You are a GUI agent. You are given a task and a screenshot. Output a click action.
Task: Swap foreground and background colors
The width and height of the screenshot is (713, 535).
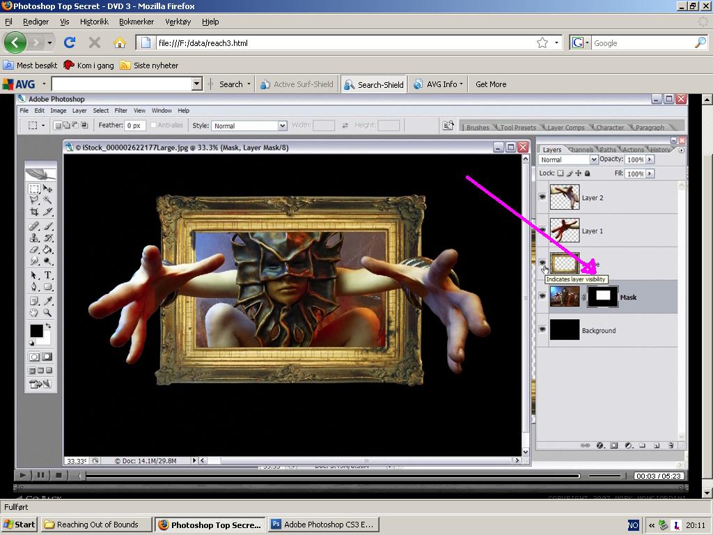pyautogui.click(x=48, y=326)
